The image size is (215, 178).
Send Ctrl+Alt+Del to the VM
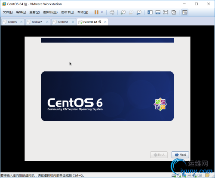click(112, 12)
